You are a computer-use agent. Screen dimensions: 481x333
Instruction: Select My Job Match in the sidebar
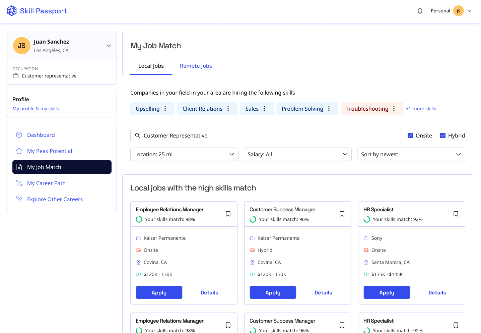click(62, 167)
